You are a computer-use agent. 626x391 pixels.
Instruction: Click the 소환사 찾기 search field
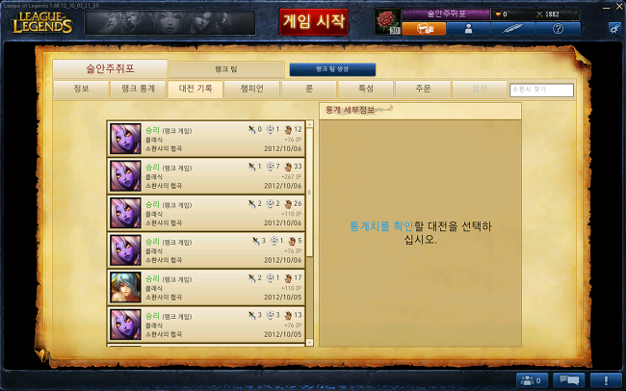pyautogui.click(x=542, y=90)
